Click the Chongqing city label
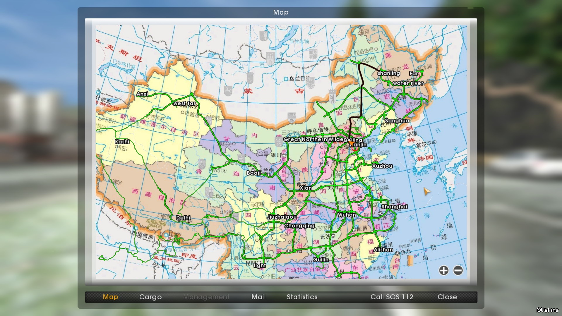Viewport: 562px width, 316px height. click(299, 226)
